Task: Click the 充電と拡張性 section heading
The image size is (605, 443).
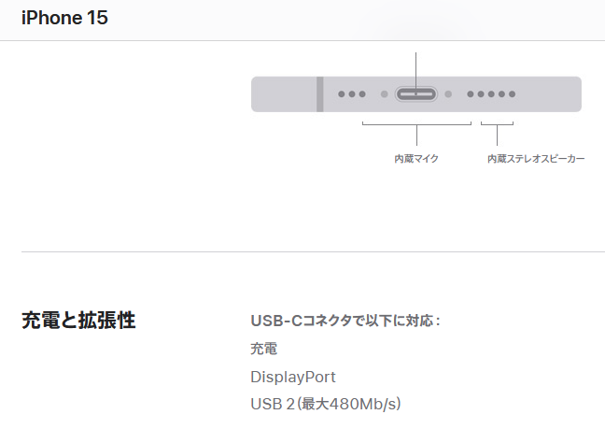Action: pos(78,321)
